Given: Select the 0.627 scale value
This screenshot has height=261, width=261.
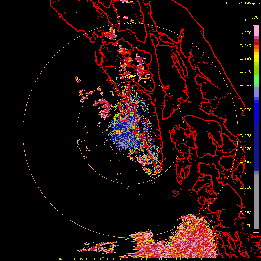Looking at the screenshot, I should [246, 123].
